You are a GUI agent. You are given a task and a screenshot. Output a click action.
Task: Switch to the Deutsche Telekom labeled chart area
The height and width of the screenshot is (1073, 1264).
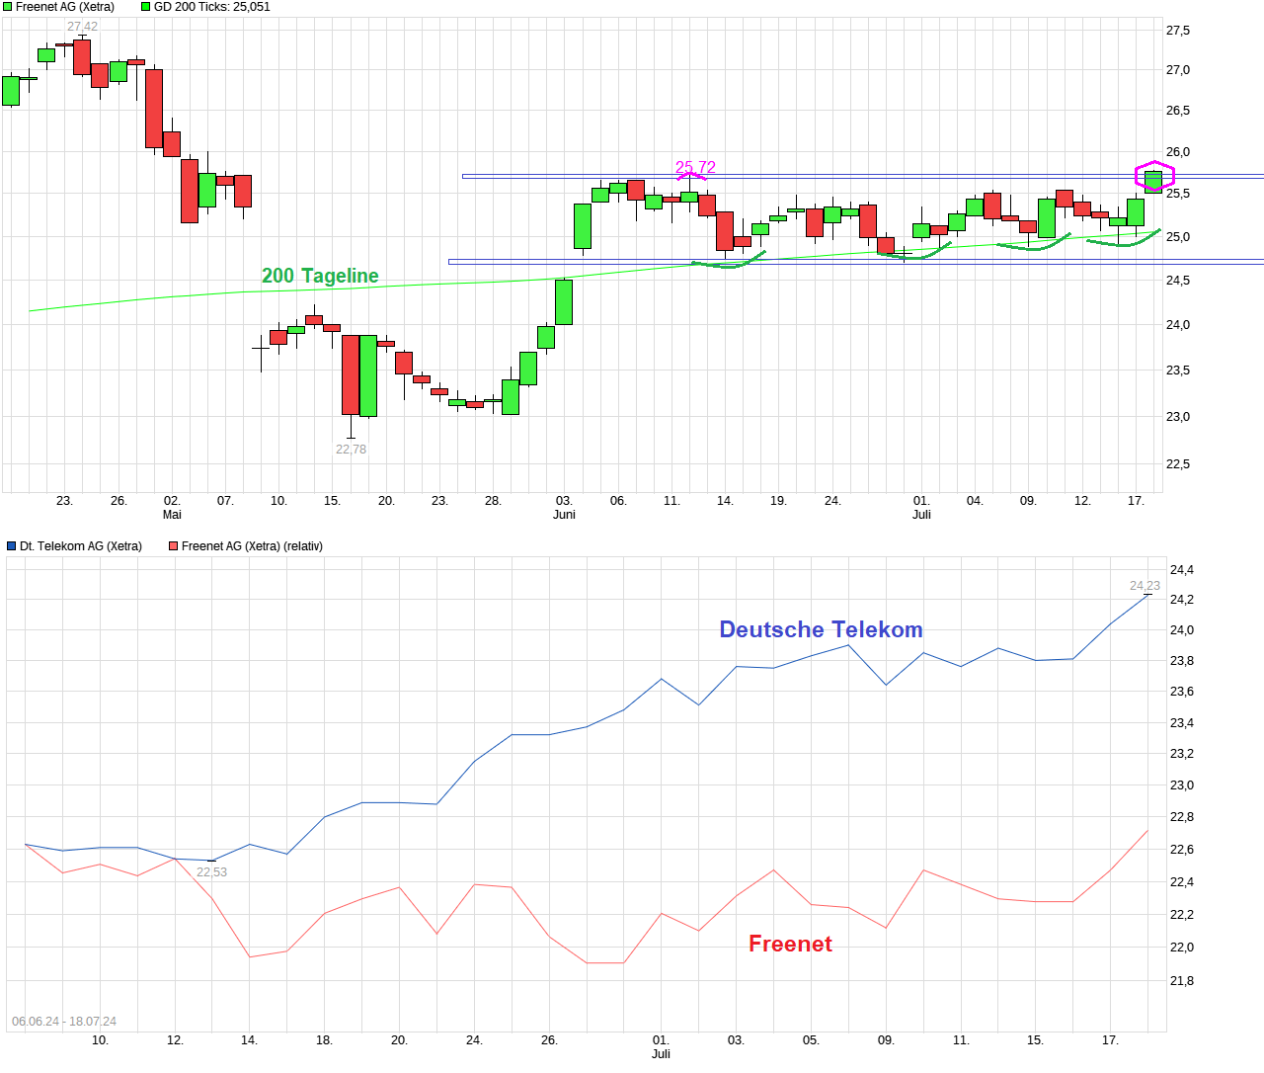(821, 629)
